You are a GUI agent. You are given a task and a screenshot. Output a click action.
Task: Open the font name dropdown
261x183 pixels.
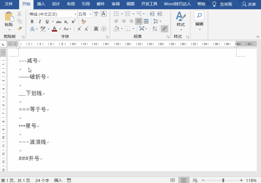tap(75, 14)
